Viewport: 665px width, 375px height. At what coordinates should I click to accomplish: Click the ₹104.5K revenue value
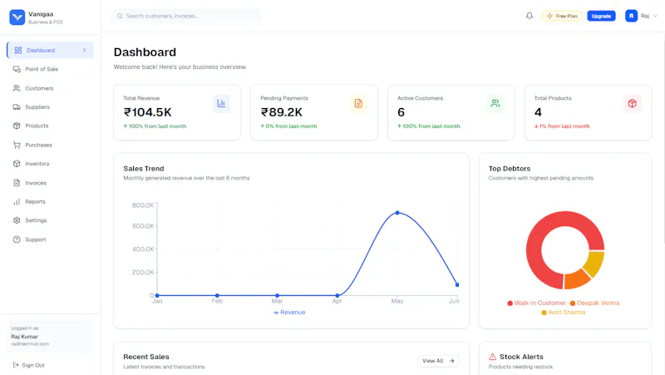click(148, 112)
